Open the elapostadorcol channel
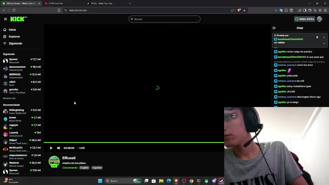The width and height of the screenshot is (329, 185). click(x=22, y=157)
